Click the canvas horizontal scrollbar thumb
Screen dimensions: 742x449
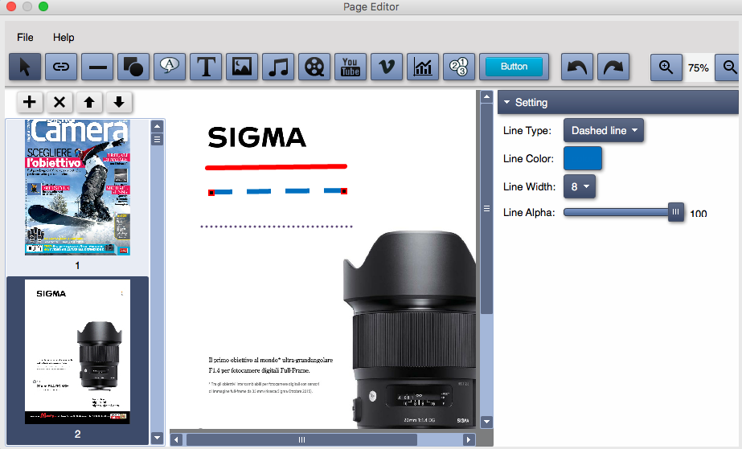tap(302, 440)
